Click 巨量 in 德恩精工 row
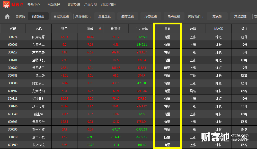Image resolution: width=257 pixels, height=149 pixels. click(x=167, y=68)
